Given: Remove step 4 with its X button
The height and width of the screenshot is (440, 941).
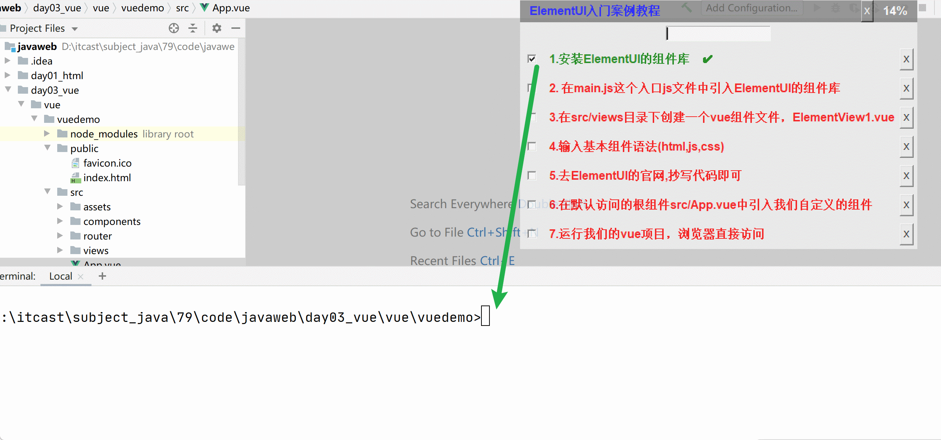Looking at the screenshot, I should [x=906, y=147].
